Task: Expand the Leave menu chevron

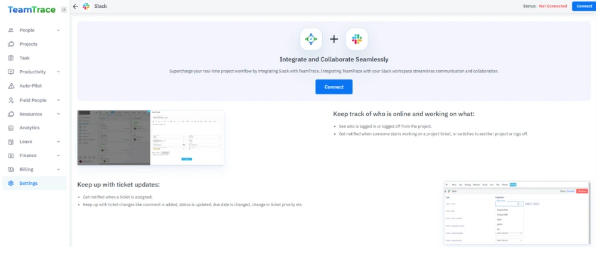Action: (x=58, y=142)
